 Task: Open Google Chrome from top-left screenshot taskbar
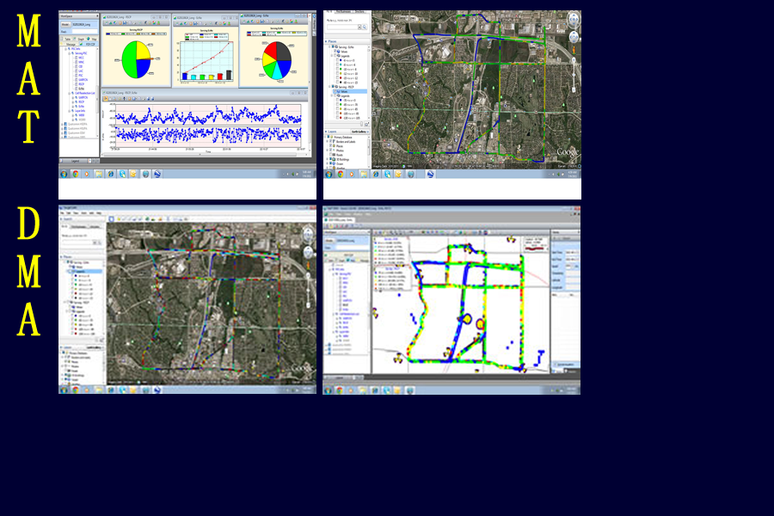(x=76, y=174)
